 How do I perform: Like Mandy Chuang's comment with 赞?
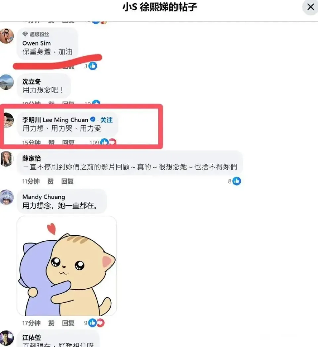coord(51,323)
